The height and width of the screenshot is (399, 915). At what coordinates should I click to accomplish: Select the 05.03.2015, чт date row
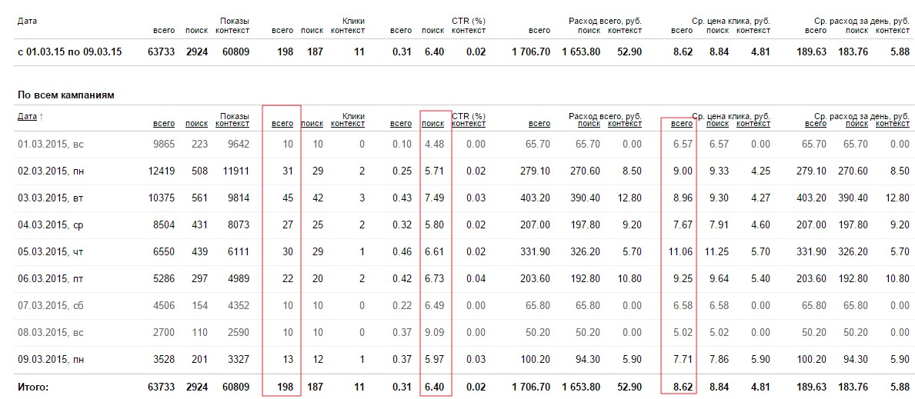coord(51,251)
